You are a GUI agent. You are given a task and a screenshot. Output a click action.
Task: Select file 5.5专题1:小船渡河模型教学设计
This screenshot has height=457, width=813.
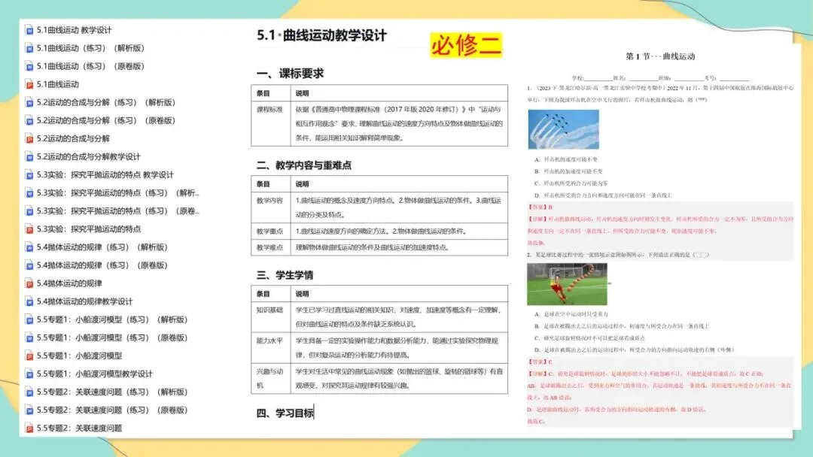94,374
